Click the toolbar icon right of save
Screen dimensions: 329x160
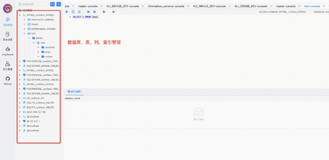click(x=79, y=12)
